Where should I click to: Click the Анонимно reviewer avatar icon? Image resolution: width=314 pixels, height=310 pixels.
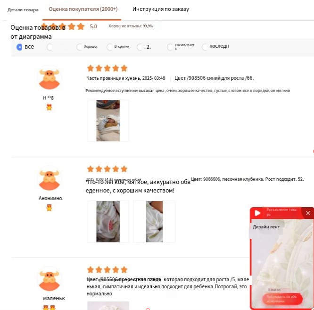pyautogui.click(x=49, y=178)
